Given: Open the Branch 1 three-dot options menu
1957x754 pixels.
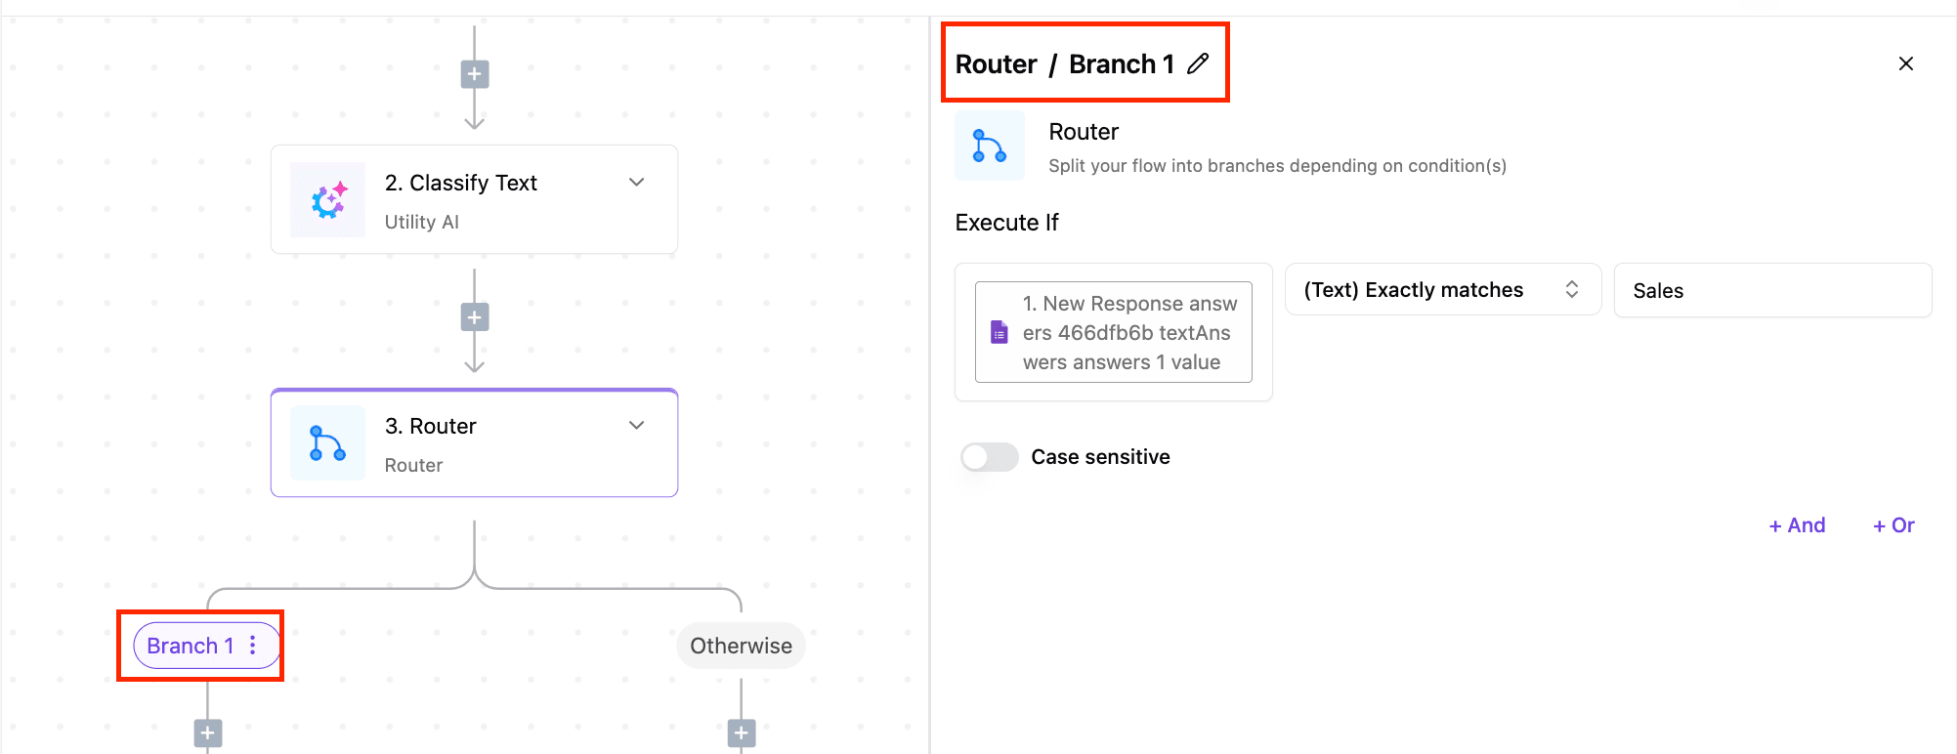Looking at the screenshot, I should (x=253, y=646).
